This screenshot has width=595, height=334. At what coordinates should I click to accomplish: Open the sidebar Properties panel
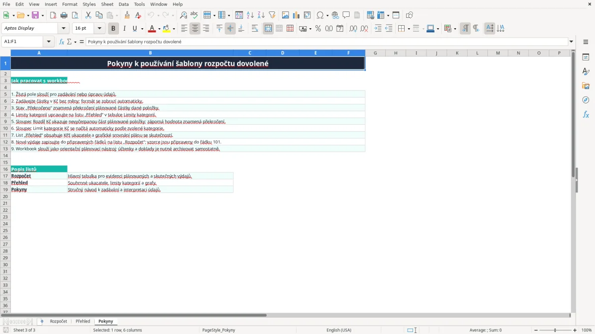586,57
